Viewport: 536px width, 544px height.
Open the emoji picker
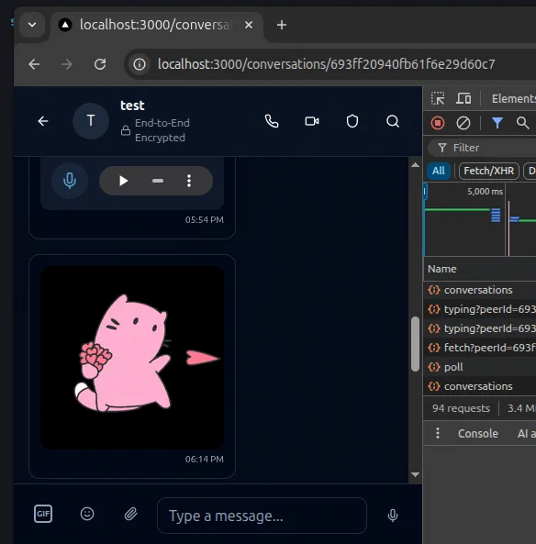[x=87, y=514]
